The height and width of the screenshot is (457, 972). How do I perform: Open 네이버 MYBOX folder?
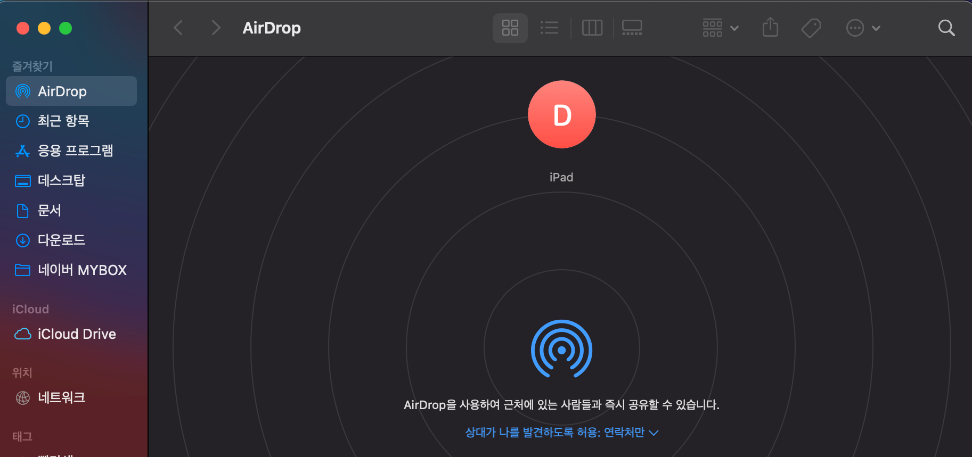click(71, 270)
